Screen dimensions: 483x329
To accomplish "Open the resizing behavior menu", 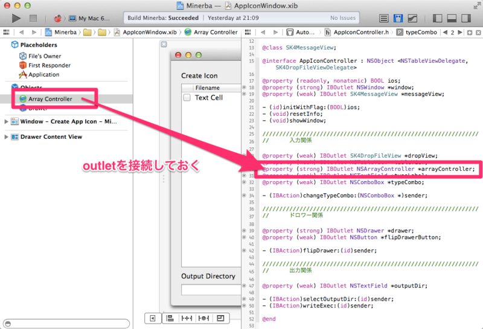I will [x=220, y=318].
